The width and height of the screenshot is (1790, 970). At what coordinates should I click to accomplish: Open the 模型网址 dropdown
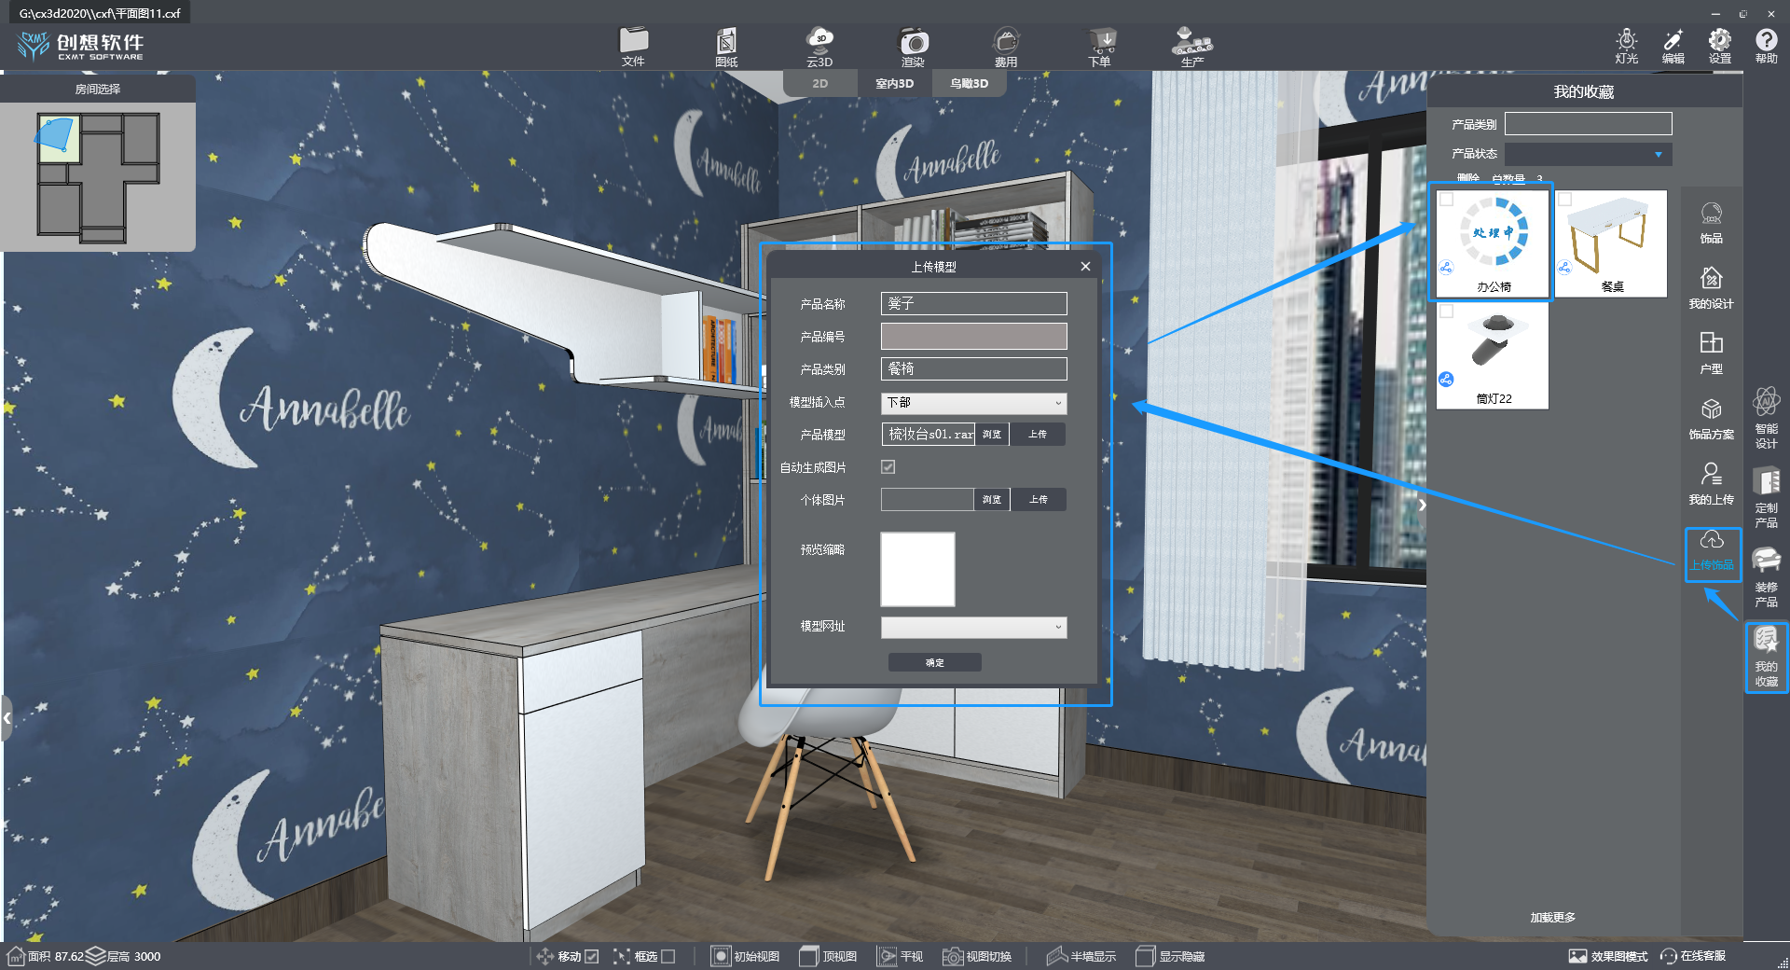pos(973,627)
